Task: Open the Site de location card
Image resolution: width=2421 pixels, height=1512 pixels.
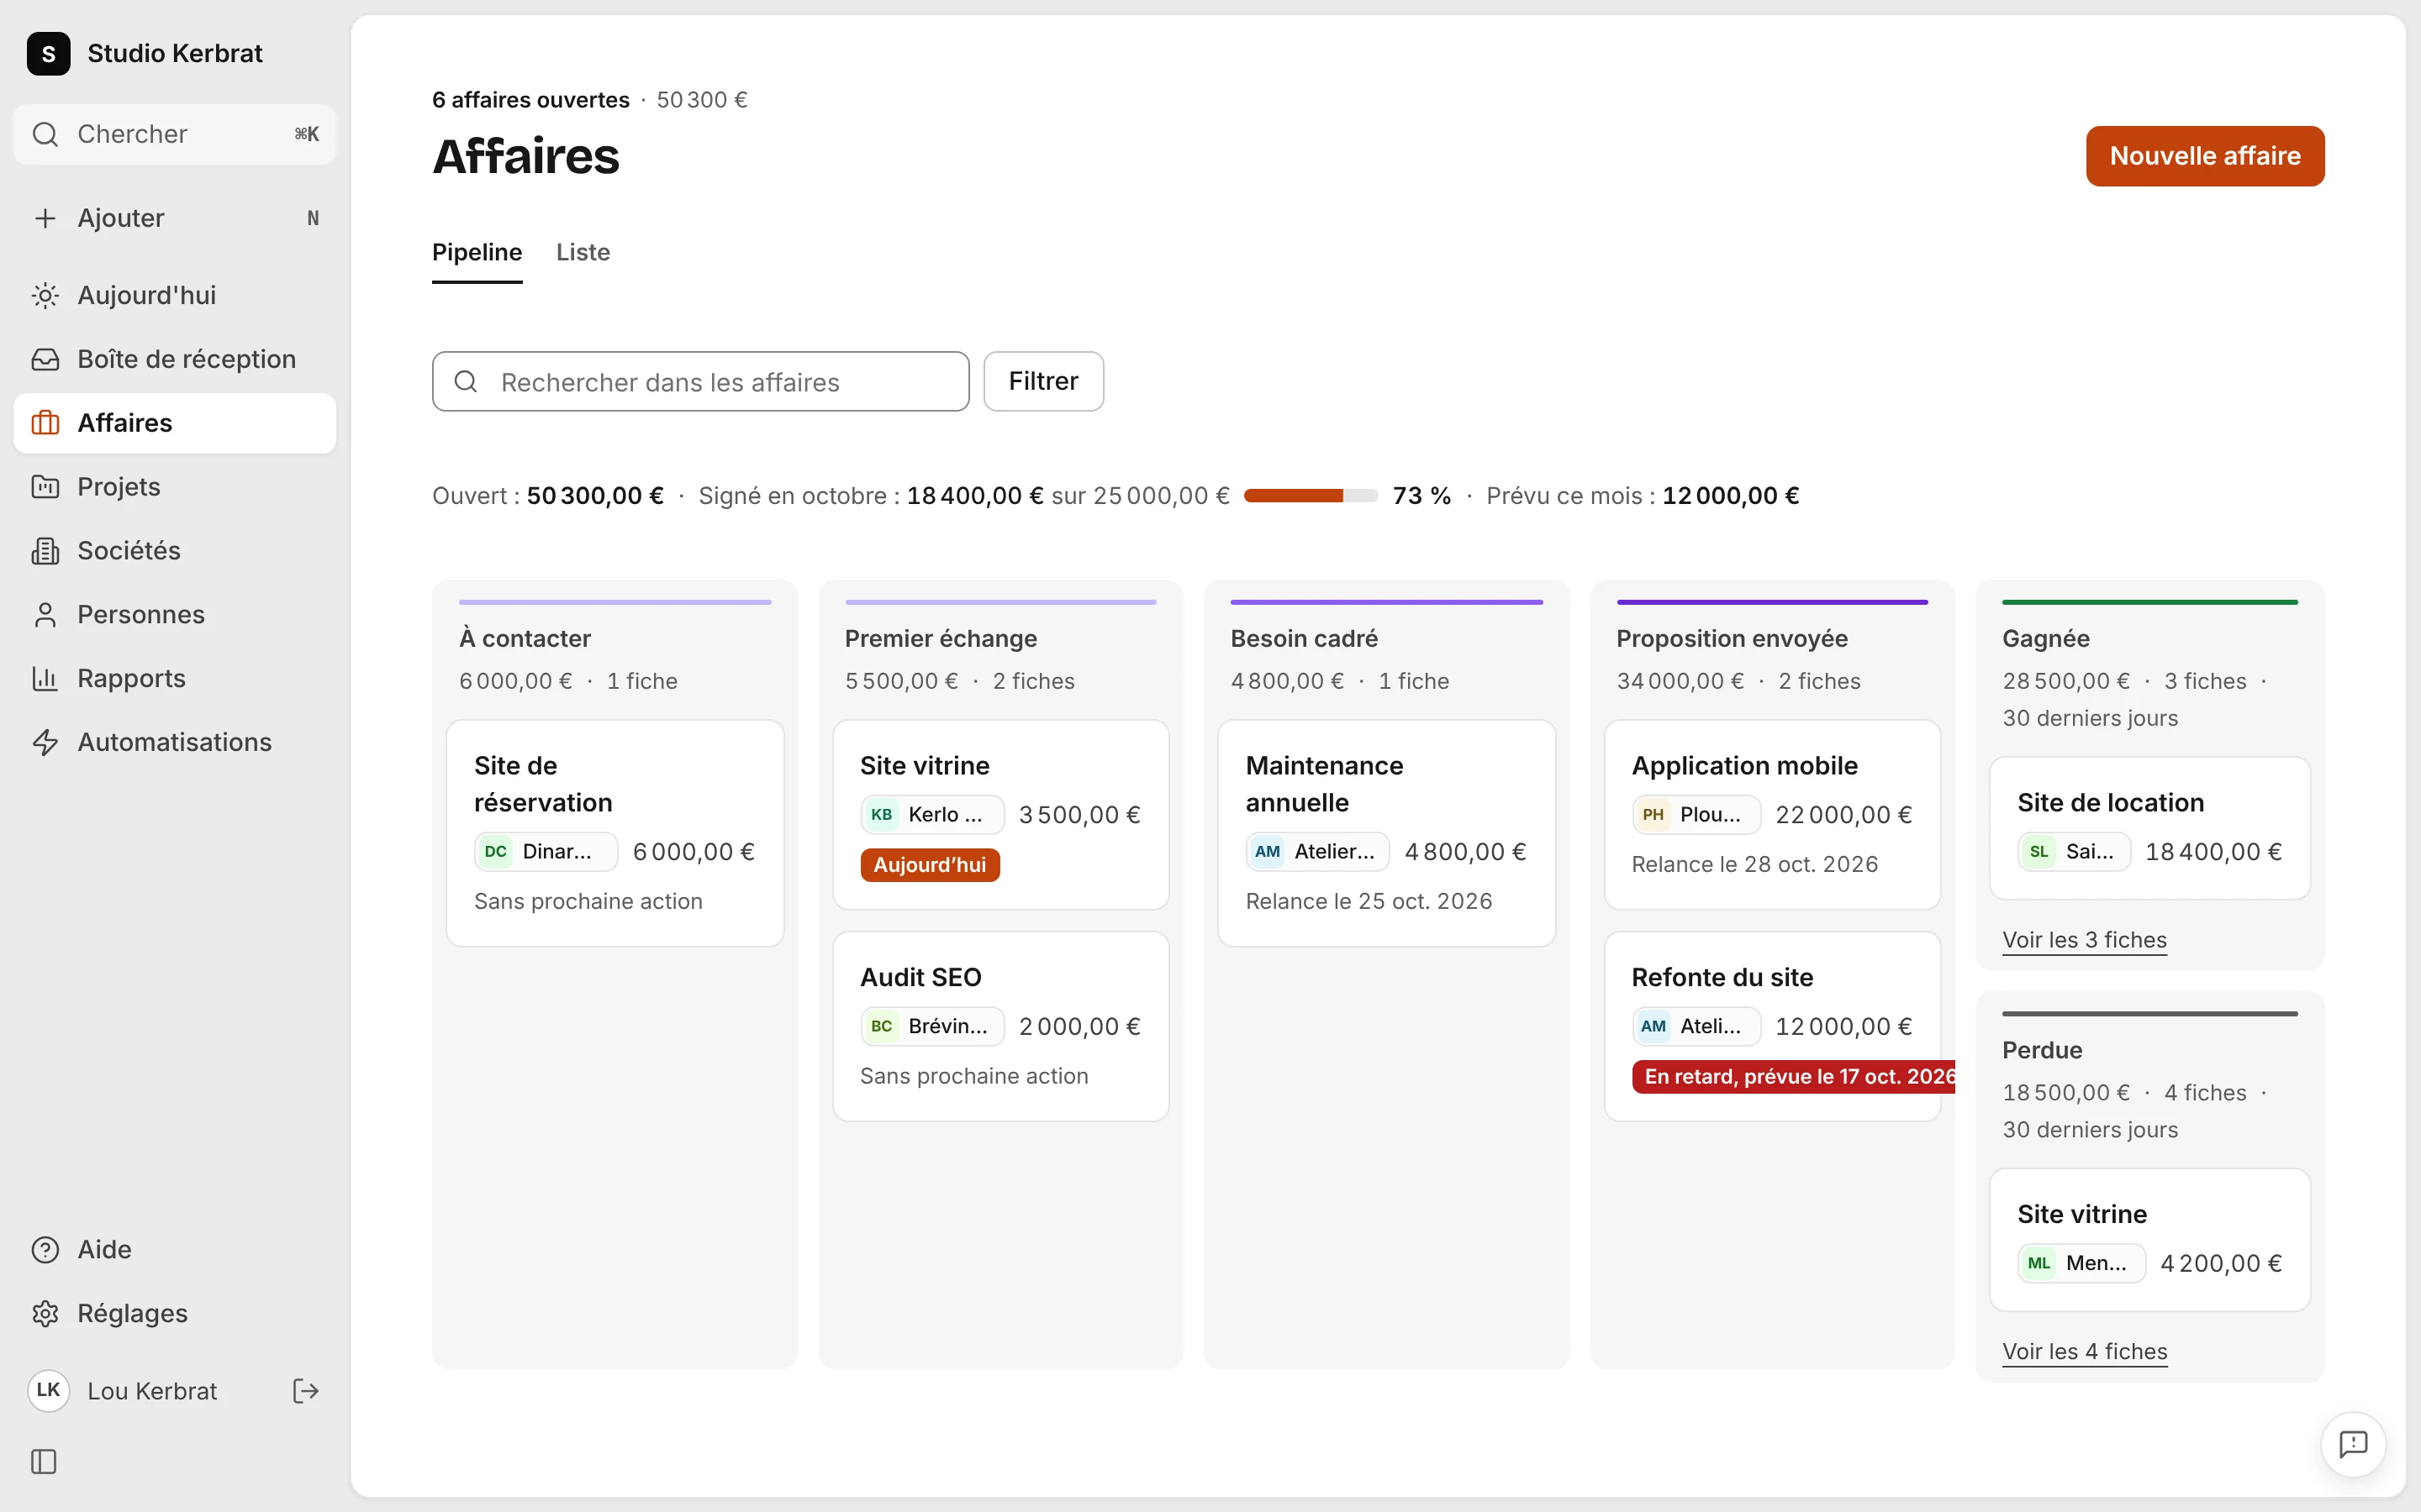Action: [x=2149, y=828]
